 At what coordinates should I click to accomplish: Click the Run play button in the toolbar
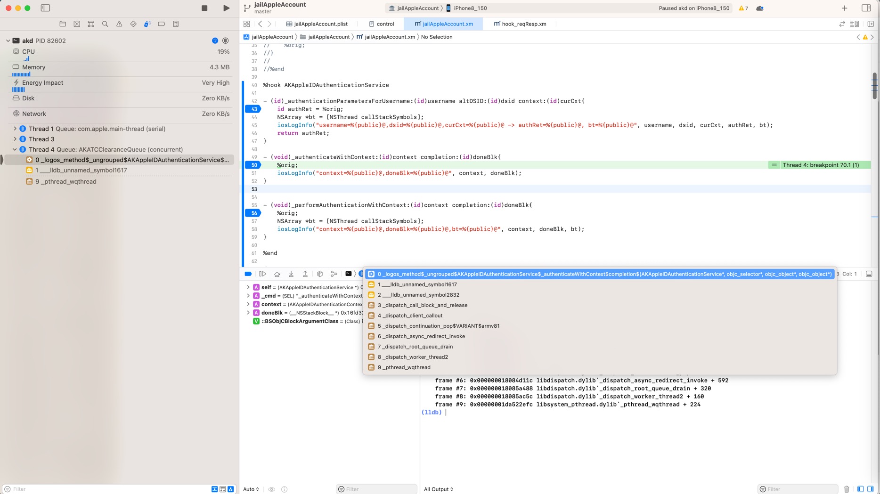tap(227, 8)
